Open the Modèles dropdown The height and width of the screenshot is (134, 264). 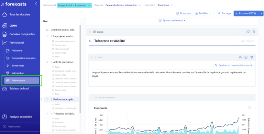click(203, 13)
